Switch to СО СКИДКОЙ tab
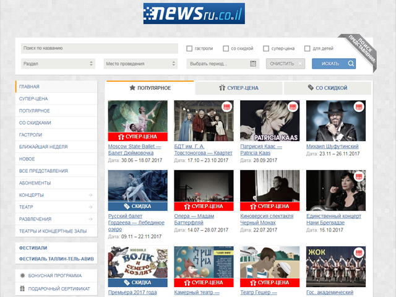 [x=327, y=88]
